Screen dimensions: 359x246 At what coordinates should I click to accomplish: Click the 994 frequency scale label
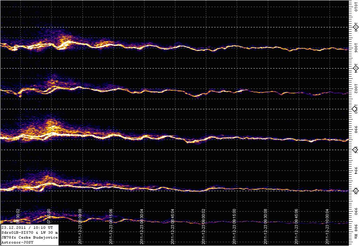click(355, 170)
